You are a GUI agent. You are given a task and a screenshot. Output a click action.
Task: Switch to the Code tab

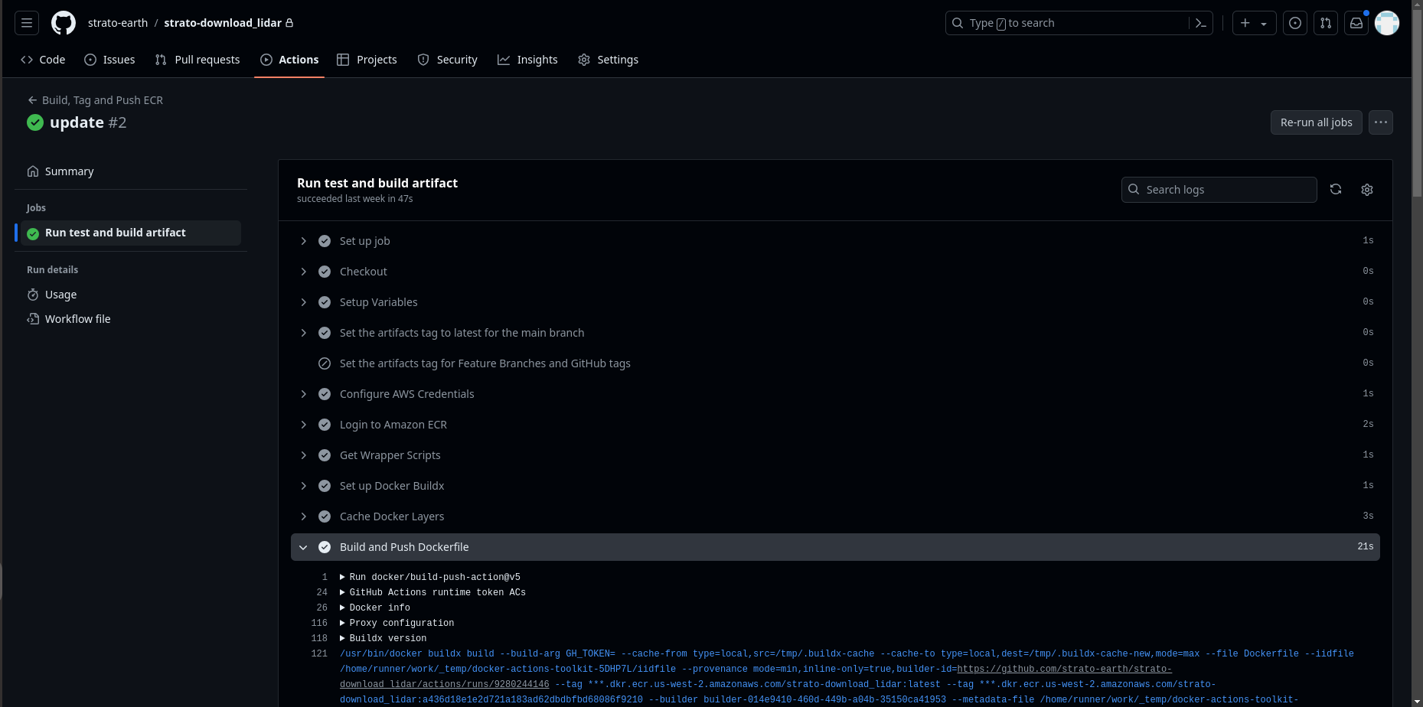point(43,60)
